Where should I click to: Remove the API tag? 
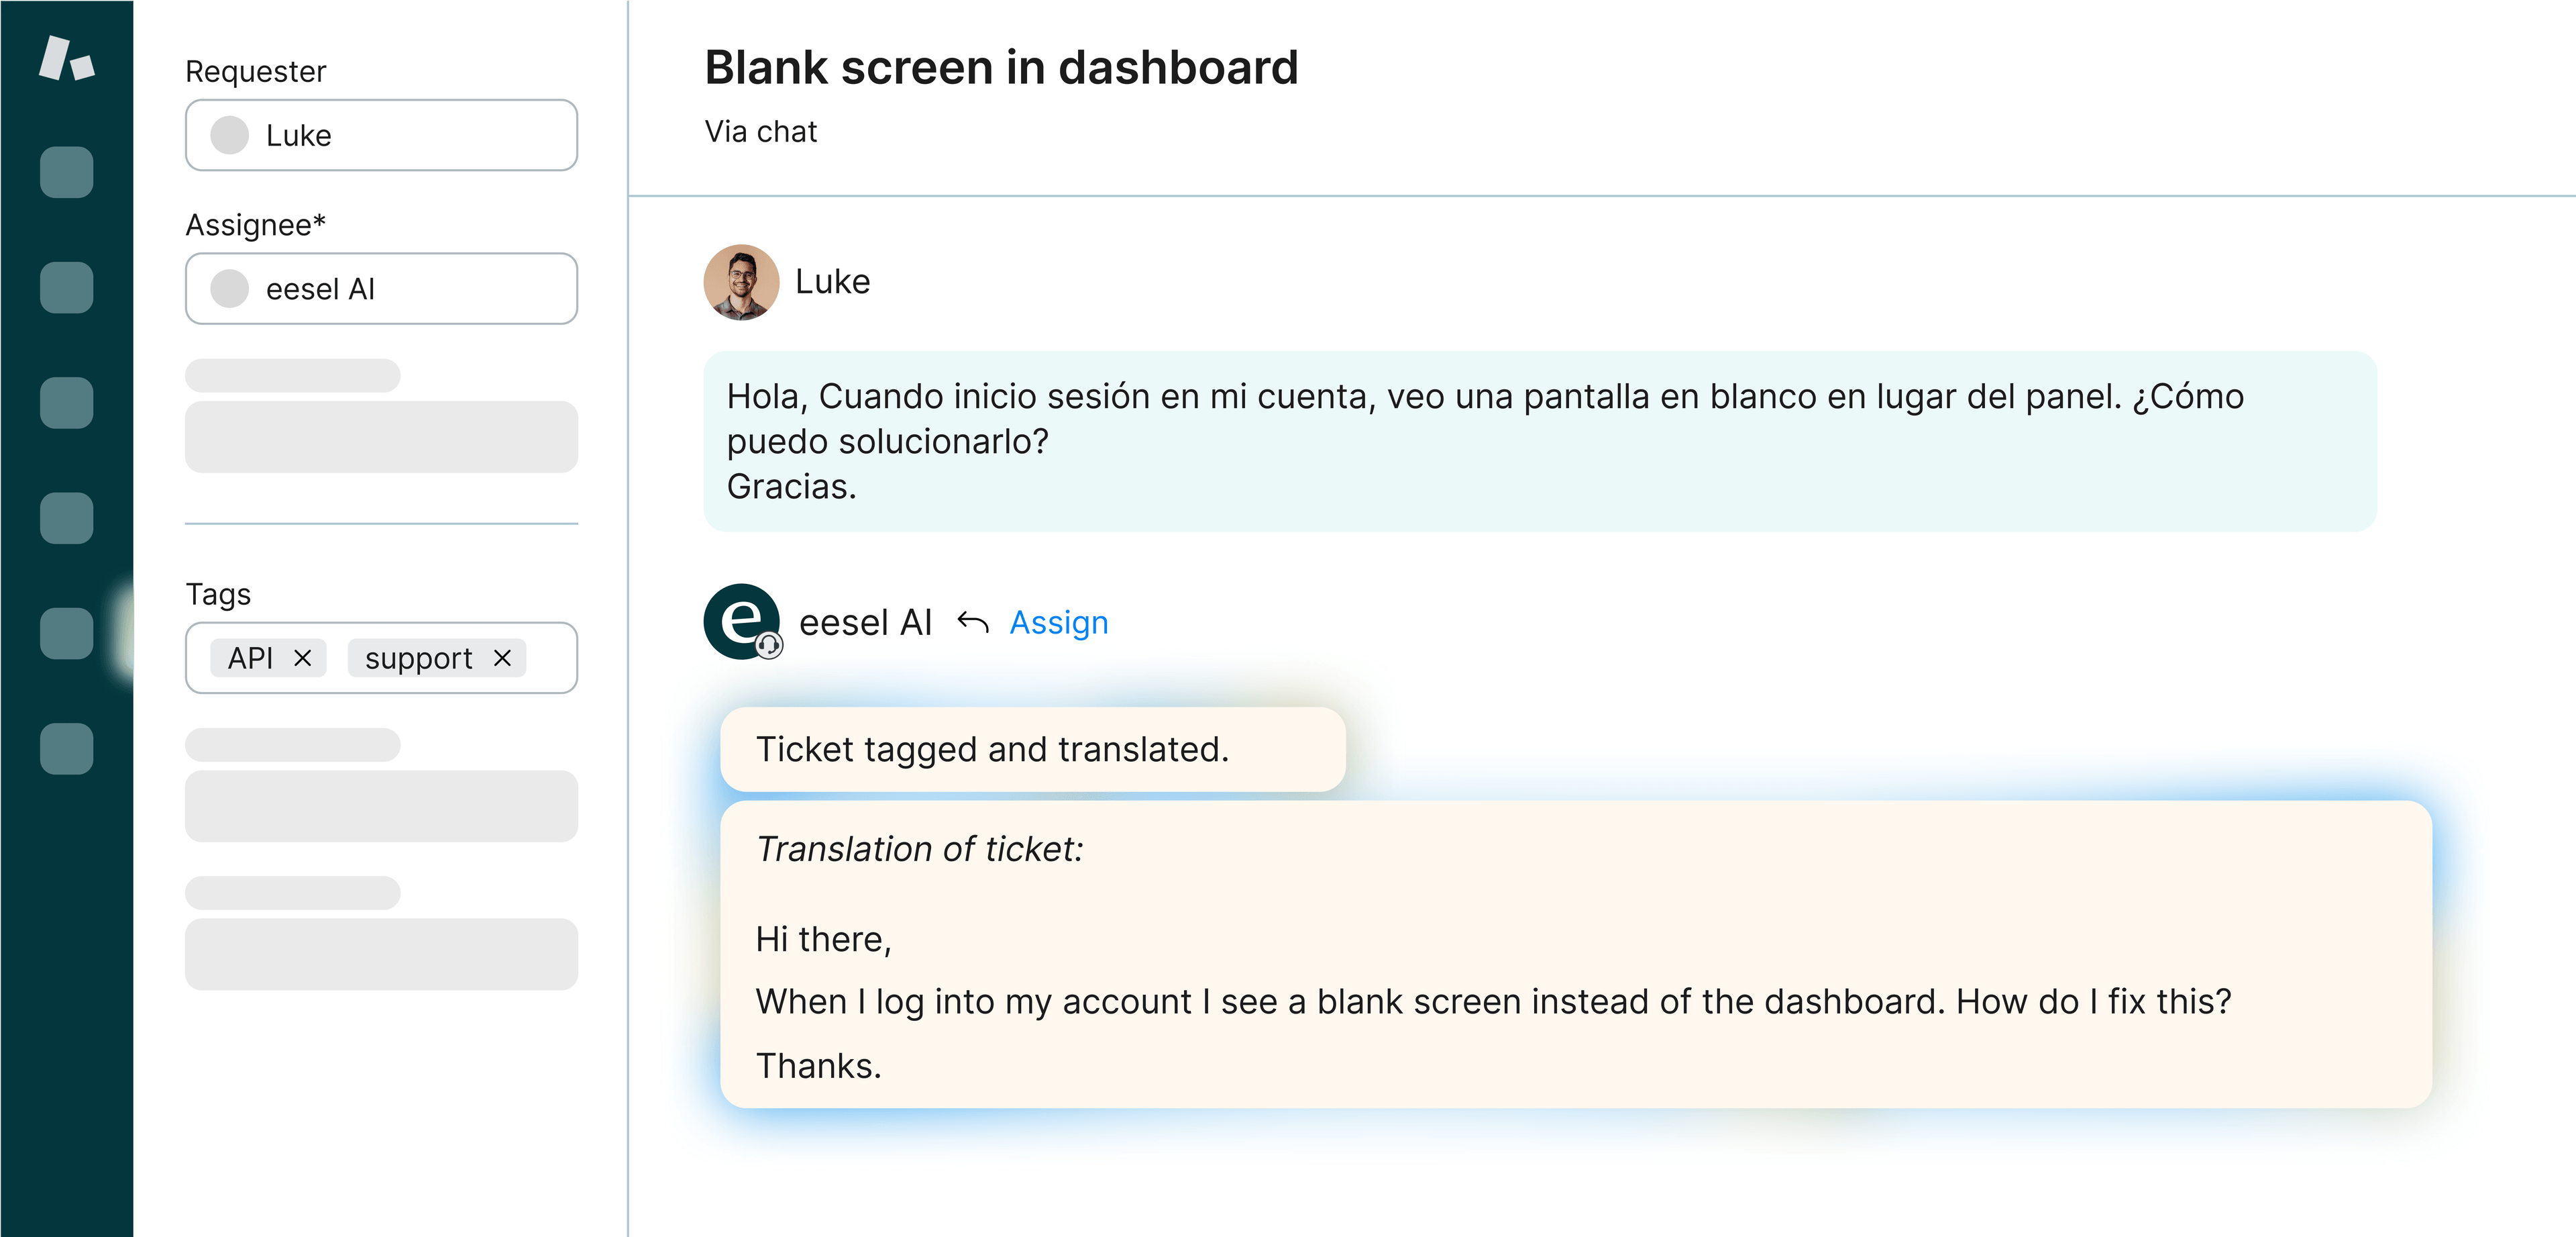pyautogui.click(x=302, y=658)
